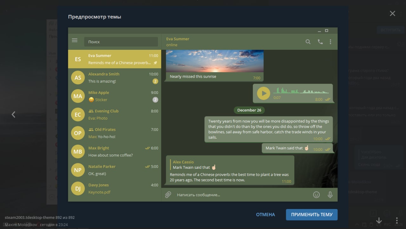
Task: Click the Keynote.pdf preview text
Action: (x=99, y=192)
